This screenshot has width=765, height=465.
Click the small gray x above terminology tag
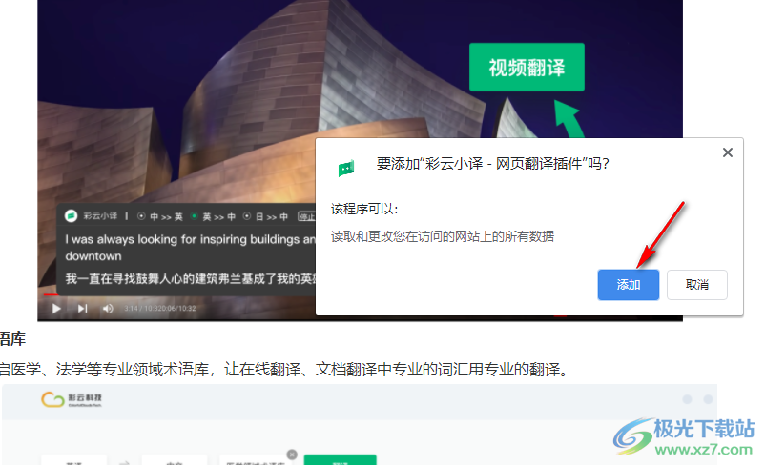292,455
